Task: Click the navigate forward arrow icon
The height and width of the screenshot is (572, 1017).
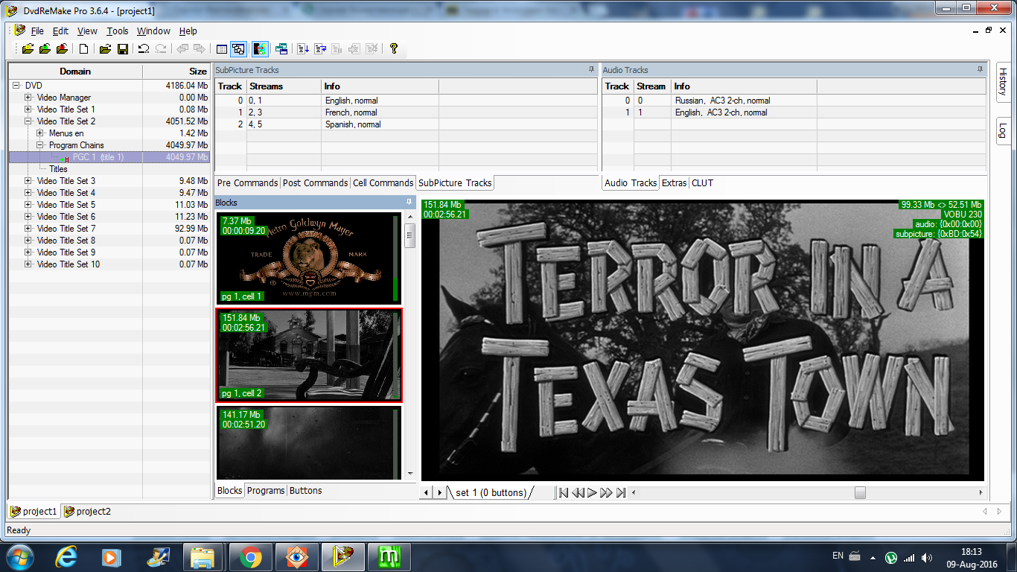Action: tap(200, 49)
